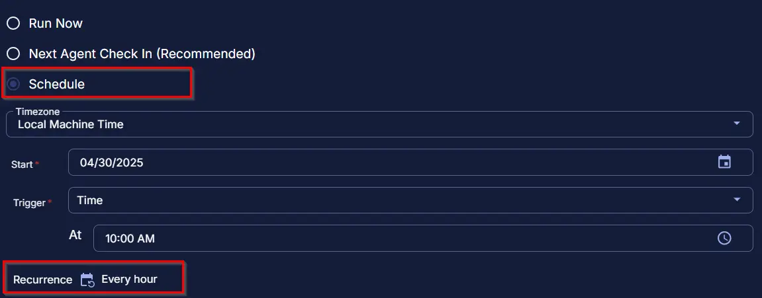This screenshot has width=762, height=298.
Task: Open the Trigger combo box showing Time
Action: [x=410, y=200]
